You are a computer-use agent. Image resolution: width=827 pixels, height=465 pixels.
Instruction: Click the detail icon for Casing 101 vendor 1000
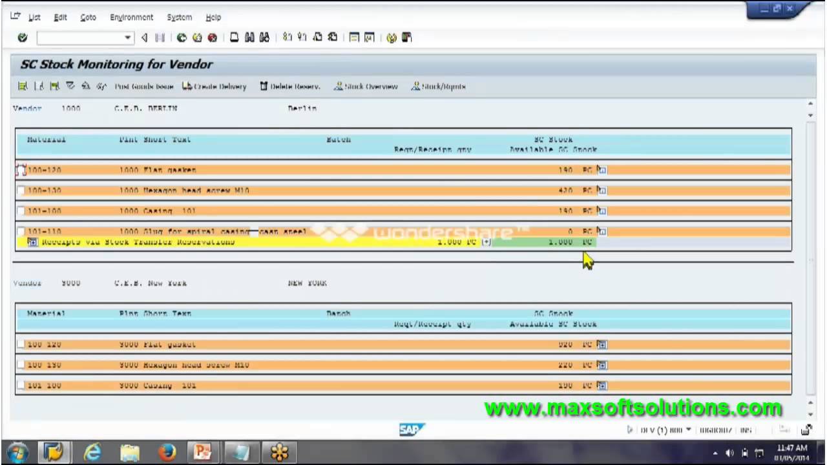[602, 211]
